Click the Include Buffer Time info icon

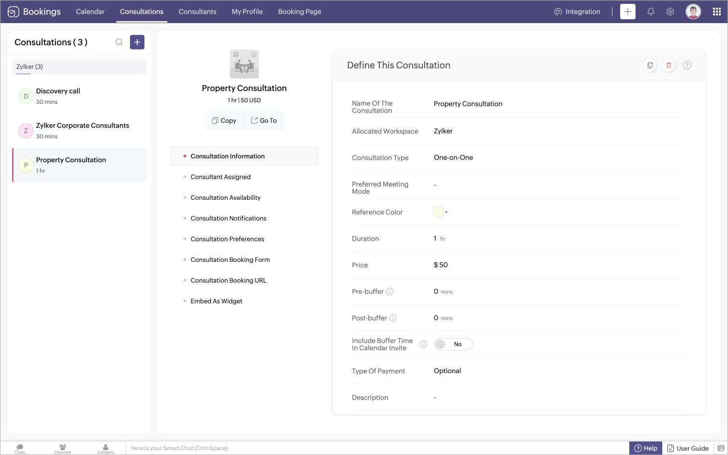point(423,344)
